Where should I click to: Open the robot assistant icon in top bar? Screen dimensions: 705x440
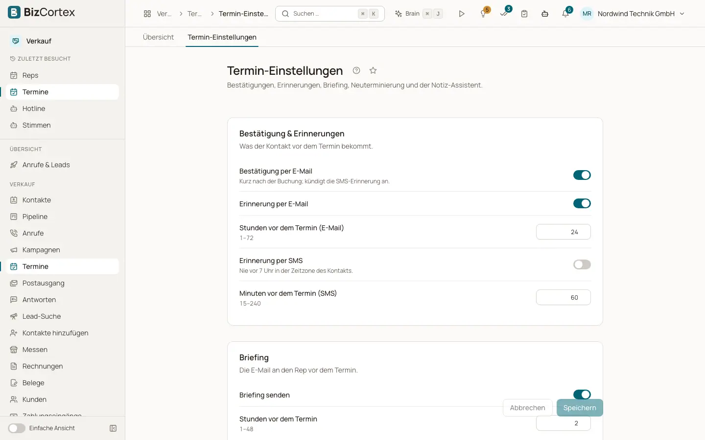(545, 14)
